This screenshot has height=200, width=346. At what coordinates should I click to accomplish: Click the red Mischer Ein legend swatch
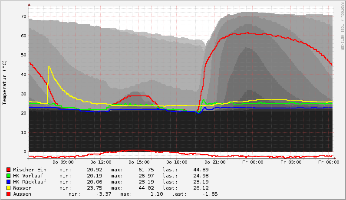click(x=8, y=170)
